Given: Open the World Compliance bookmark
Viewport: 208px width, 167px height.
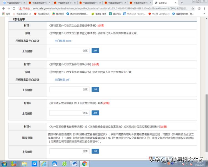Looking at the screenshot, I should point(159,14).
